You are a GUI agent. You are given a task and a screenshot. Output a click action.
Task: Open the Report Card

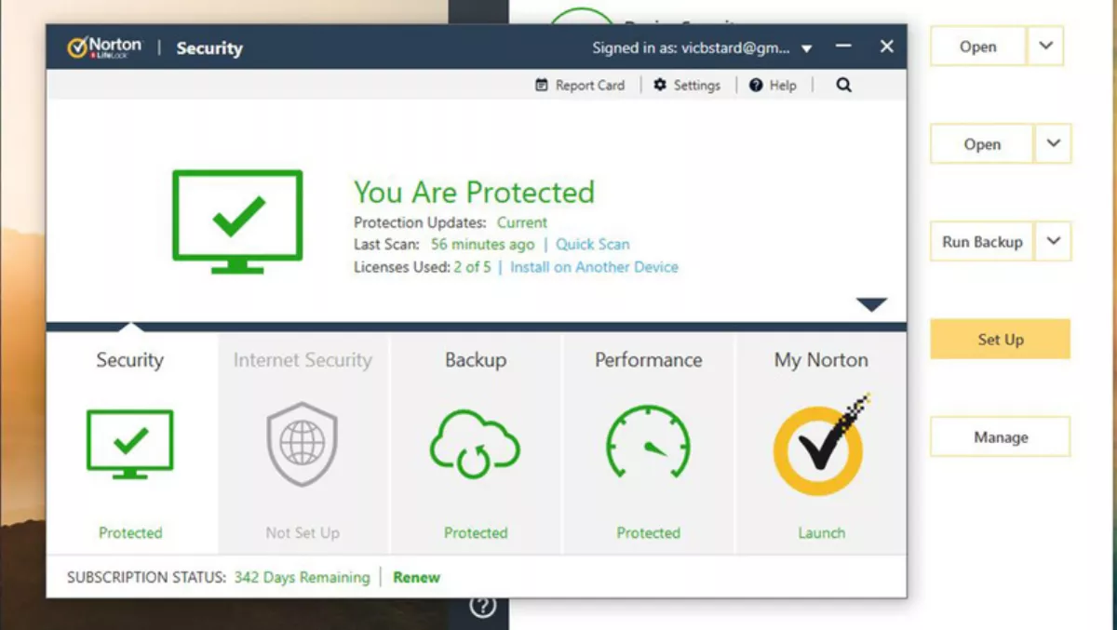pyautogui.click(x=580, y=85)
